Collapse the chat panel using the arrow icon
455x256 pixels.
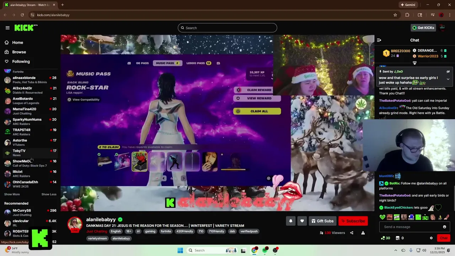379,40
